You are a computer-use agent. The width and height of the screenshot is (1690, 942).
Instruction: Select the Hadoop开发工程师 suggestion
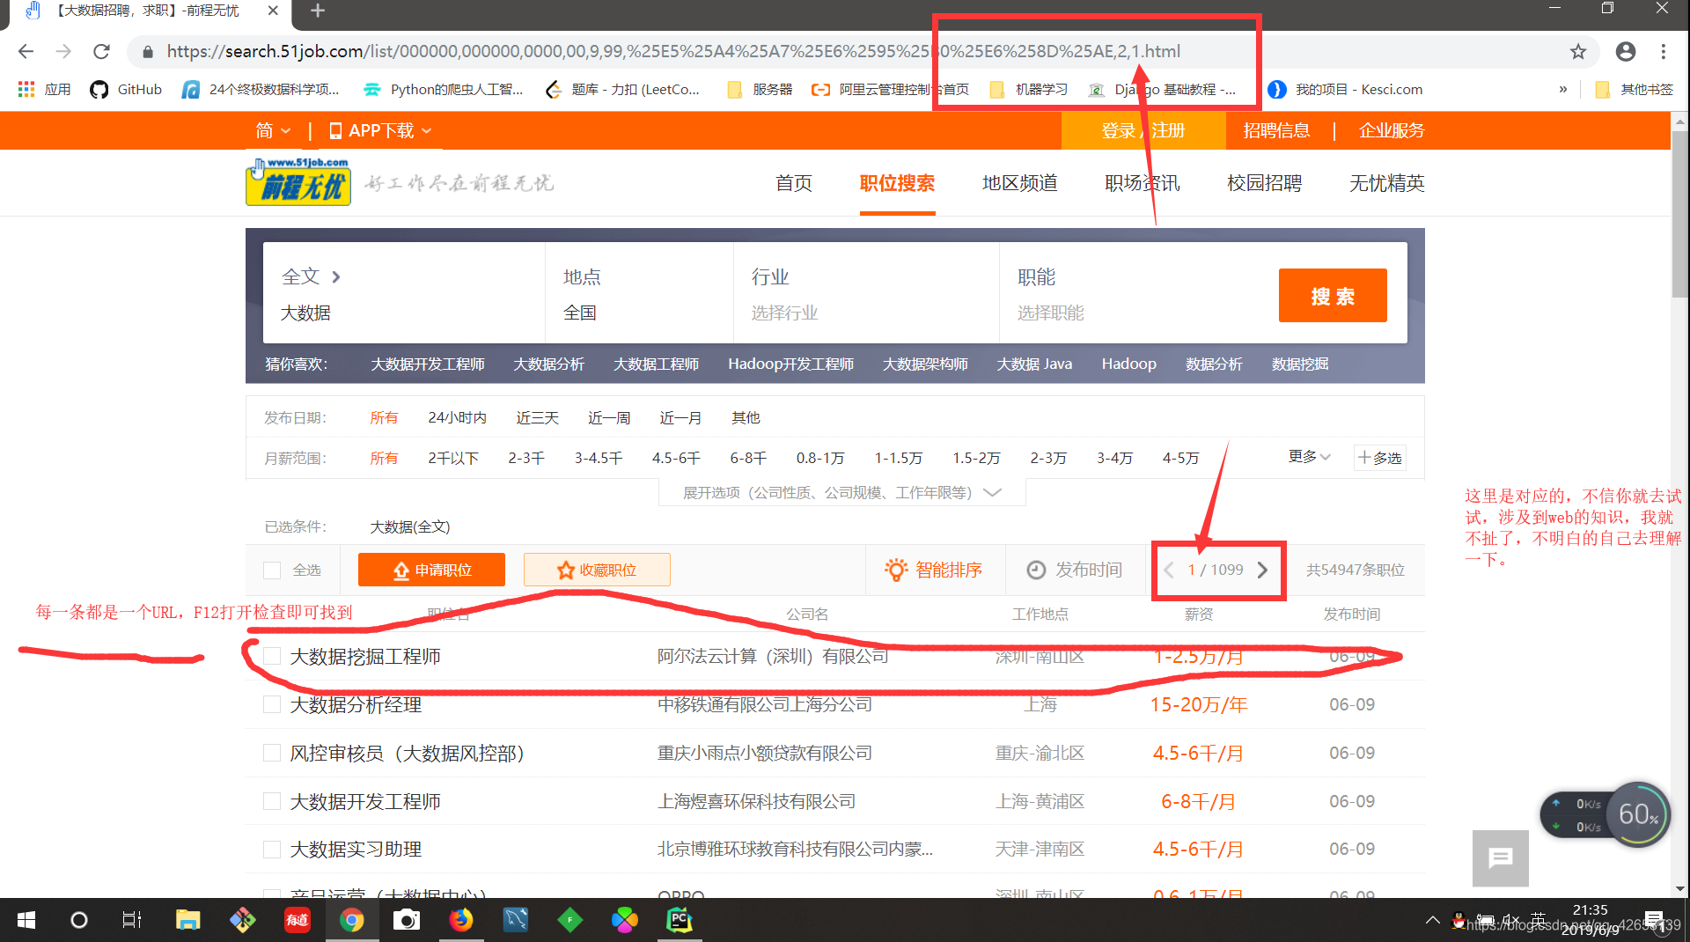[x=790, y=364]
